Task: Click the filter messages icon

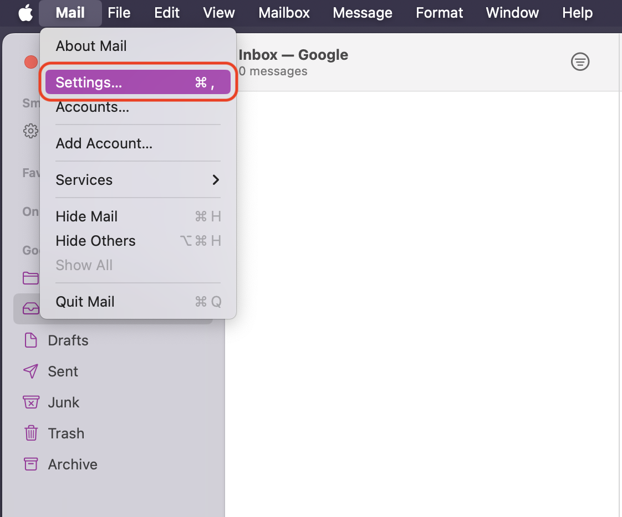Action: 580,62
